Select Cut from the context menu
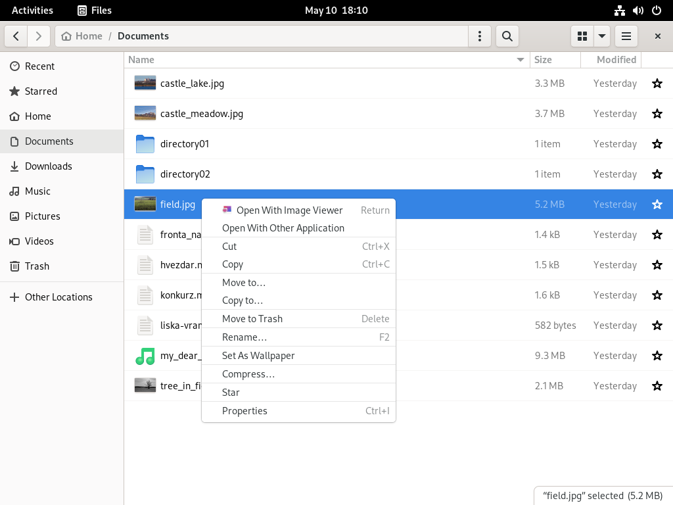673x505 pixels. point(299,247)
